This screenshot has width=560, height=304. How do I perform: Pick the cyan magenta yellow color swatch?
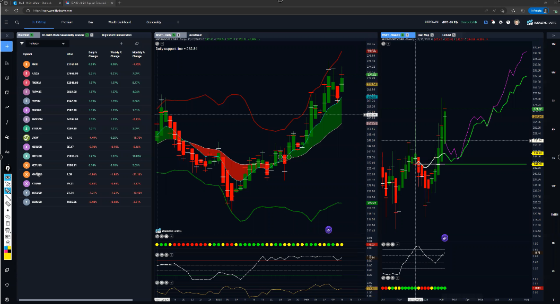pyautogui.click(x=7, y=249)
